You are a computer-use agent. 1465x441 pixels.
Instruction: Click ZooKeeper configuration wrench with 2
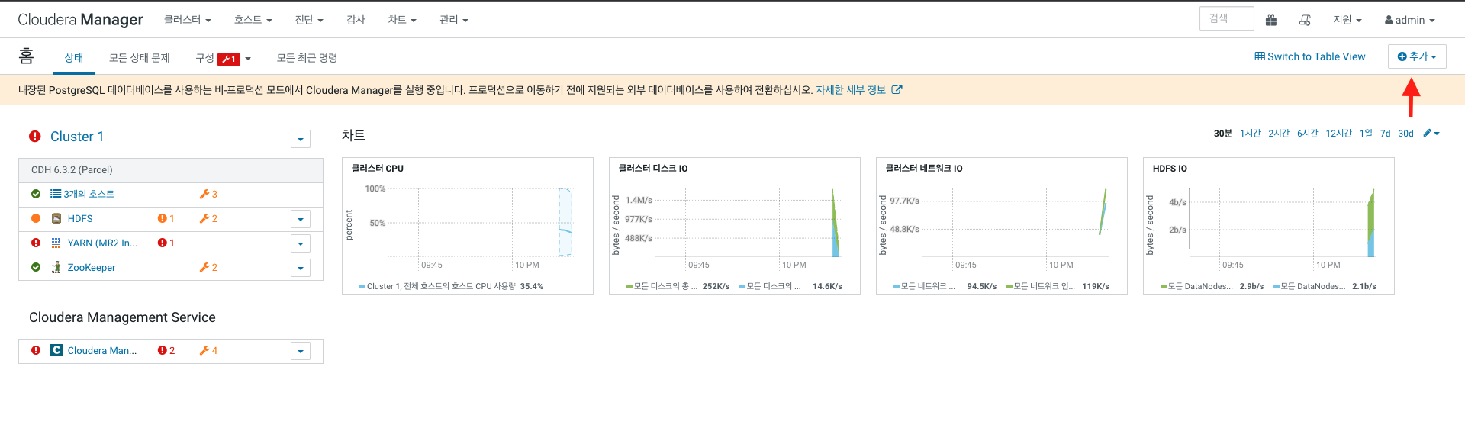pos(208,268)
